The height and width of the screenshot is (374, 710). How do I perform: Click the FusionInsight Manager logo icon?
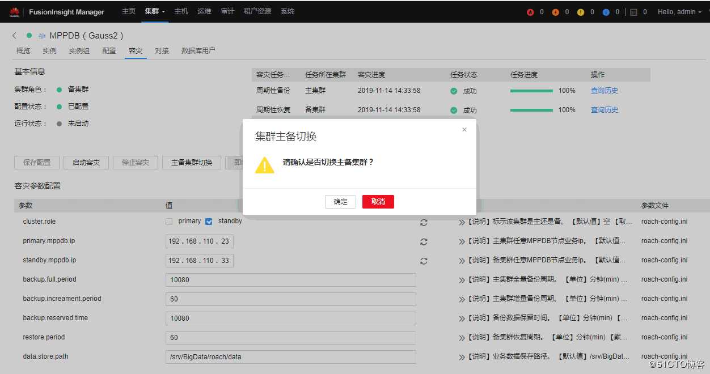coord(14,11)
